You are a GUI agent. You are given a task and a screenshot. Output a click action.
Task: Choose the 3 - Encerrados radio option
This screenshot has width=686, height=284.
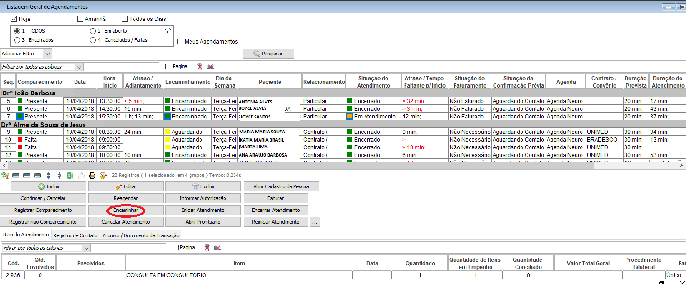[17, 40]
